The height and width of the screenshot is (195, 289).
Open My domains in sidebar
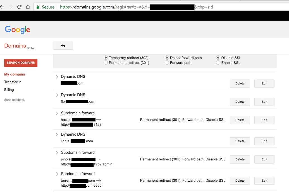coord(15,74)
